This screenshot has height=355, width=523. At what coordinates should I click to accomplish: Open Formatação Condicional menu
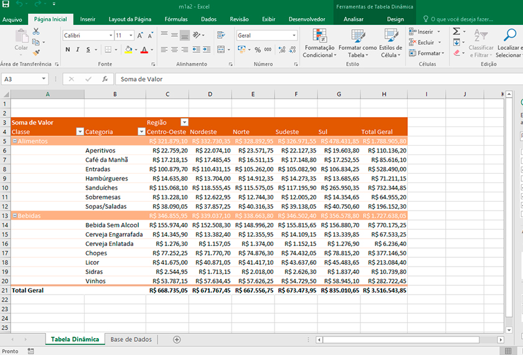pyautogui.click(x=319, y=43)
